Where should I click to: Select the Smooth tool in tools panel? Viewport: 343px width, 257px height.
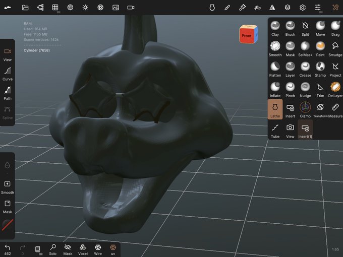pyautogui.click(x=275, y=49)
